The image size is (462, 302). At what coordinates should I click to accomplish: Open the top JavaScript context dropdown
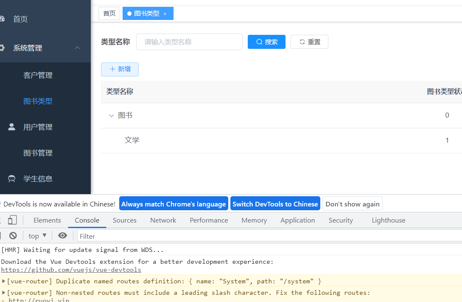click(x=37, y=236)
